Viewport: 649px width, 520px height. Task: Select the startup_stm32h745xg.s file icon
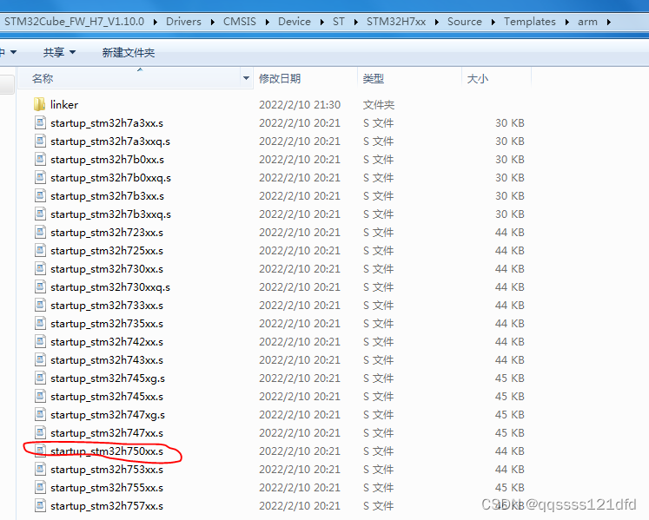(x=40, y=378)
